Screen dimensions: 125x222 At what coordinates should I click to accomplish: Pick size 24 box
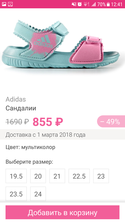38,194
